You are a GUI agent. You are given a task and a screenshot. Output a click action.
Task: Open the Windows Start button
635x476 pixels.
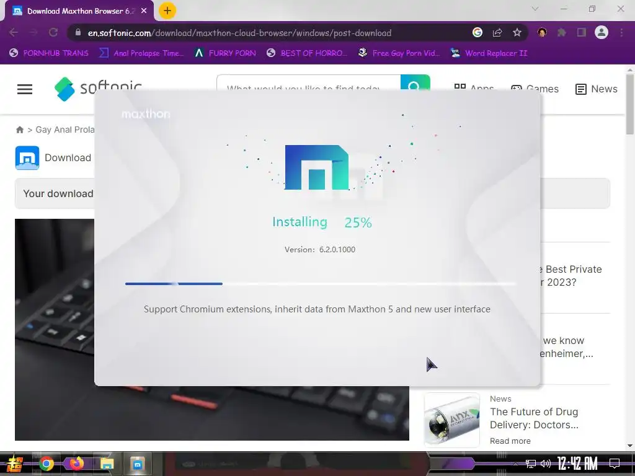pos(14,464)
